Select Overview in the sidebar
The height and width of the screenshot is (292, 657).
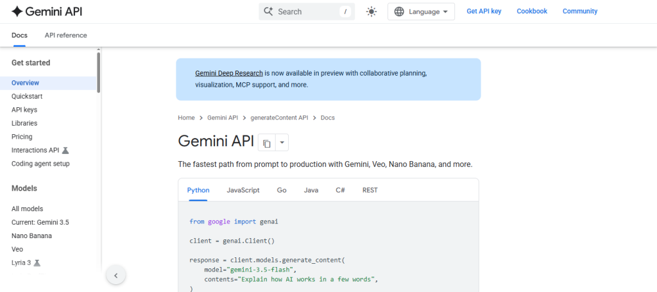pyautogui.click(x=48, y=83)
